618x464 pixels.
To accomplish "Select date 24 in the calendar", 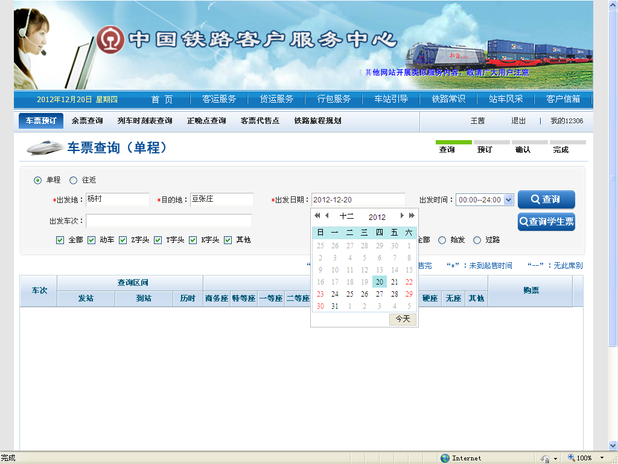I will [334, 294].
